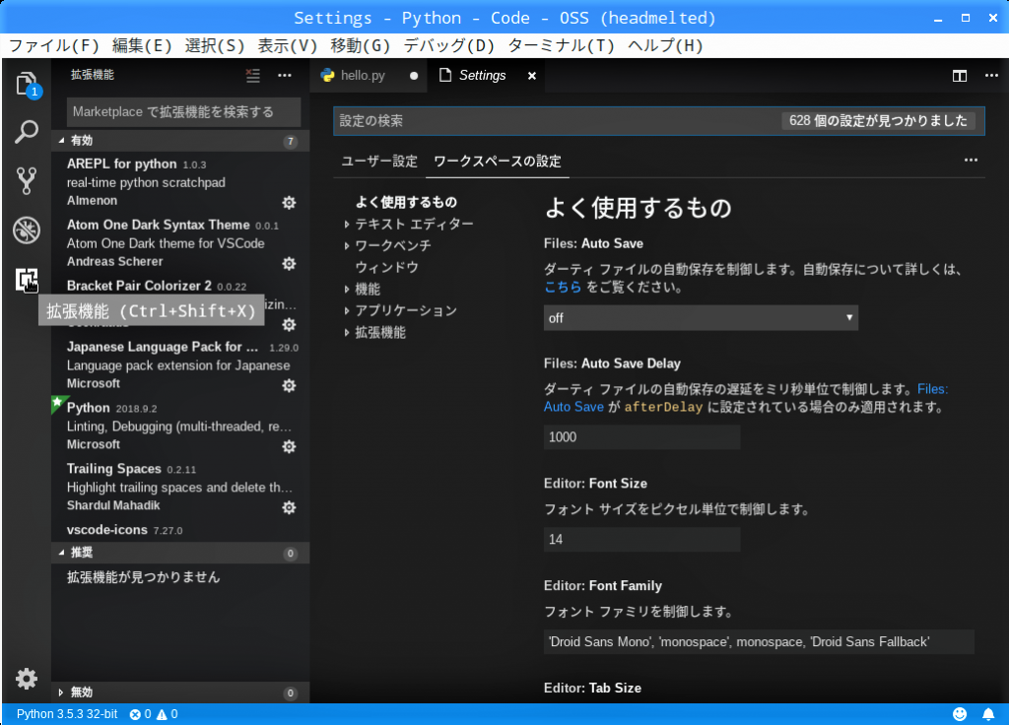
Task: Expand ワークベンチ settings category
Action: tap(347, 245)
